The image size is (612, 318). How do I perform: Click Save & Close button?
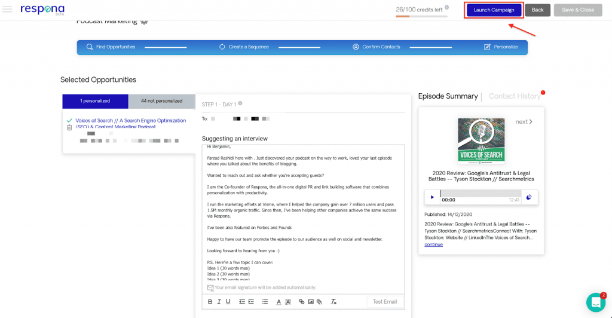point(578,10)
